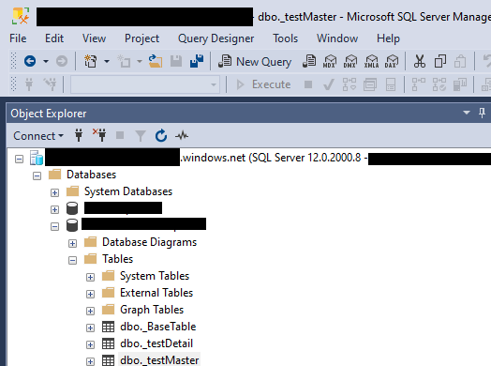The height and width of the screenshot is (366, 491).
Task: Click the DAX query icon
Action: click(392, 61)
